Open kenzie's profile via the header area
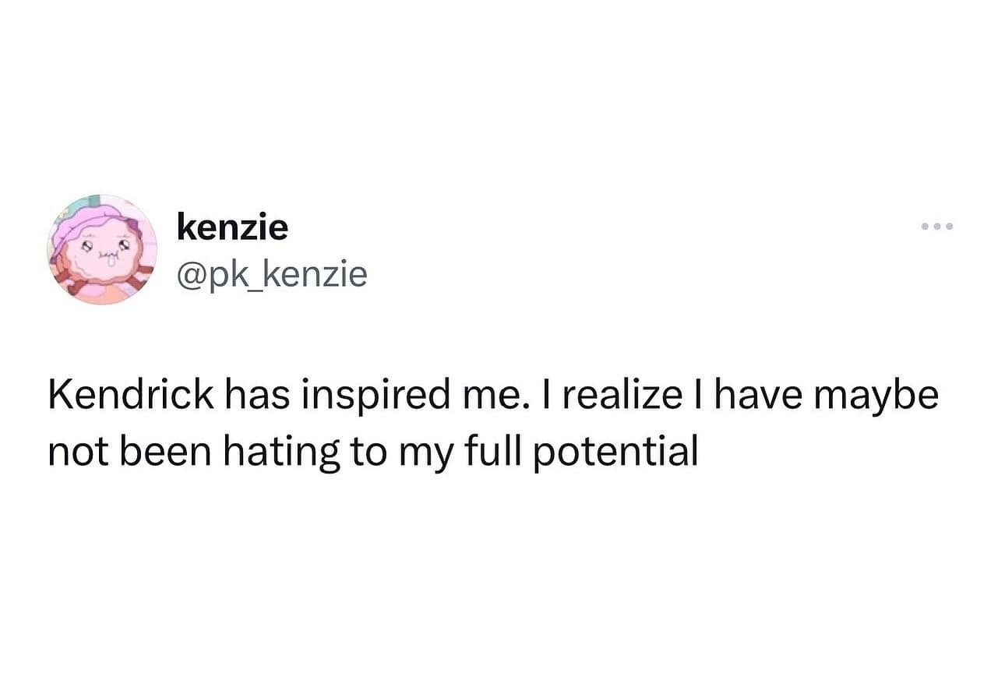The height and width of the screenshot is (676, 1005). pyautogui.click(x=232, y=227)
